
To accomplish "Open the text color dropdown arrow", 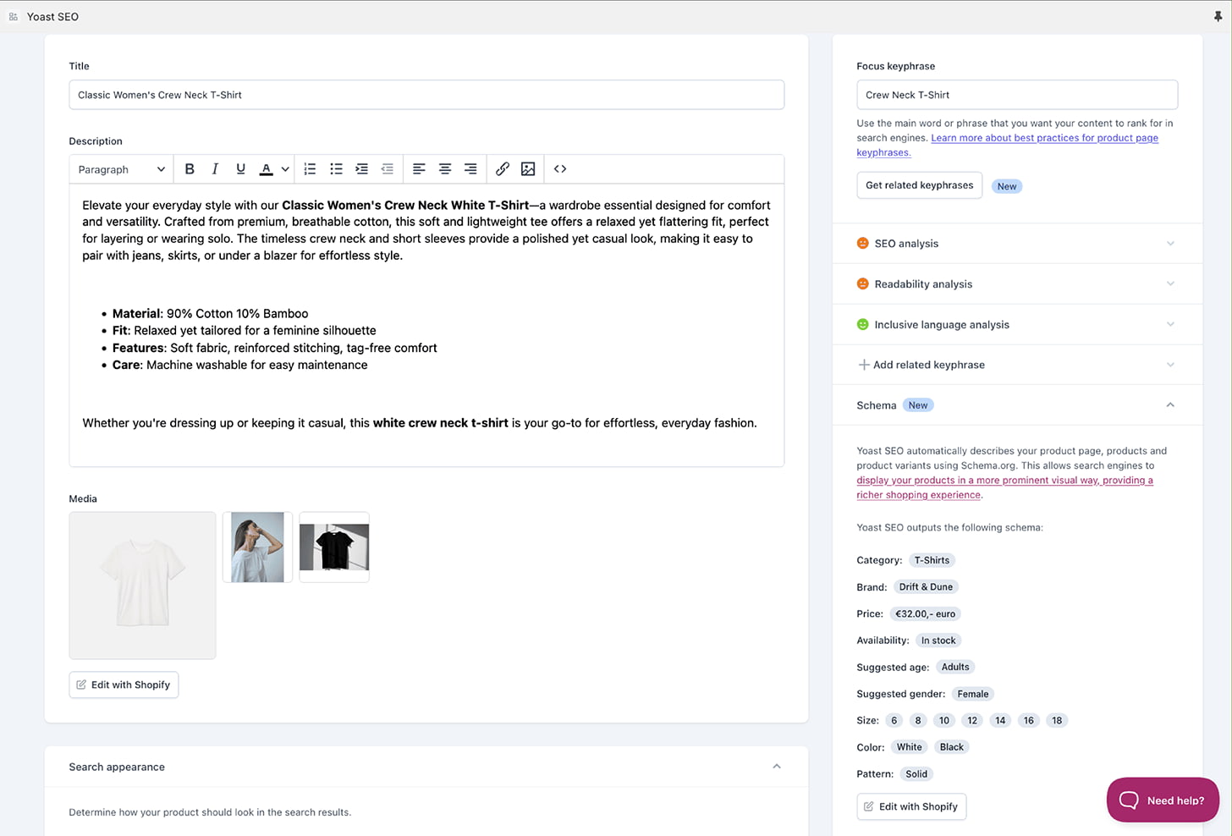I will 285,169.
